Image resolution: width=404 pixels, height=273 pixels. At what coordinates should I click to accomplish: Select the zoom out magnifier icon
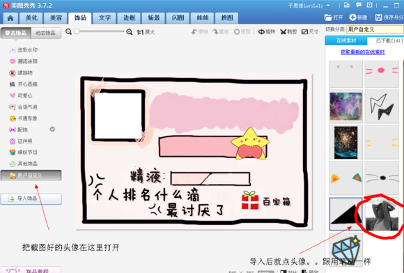[68, 31]
